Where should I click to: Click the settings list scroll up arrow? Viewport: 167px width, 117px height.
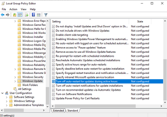point(165,21)
